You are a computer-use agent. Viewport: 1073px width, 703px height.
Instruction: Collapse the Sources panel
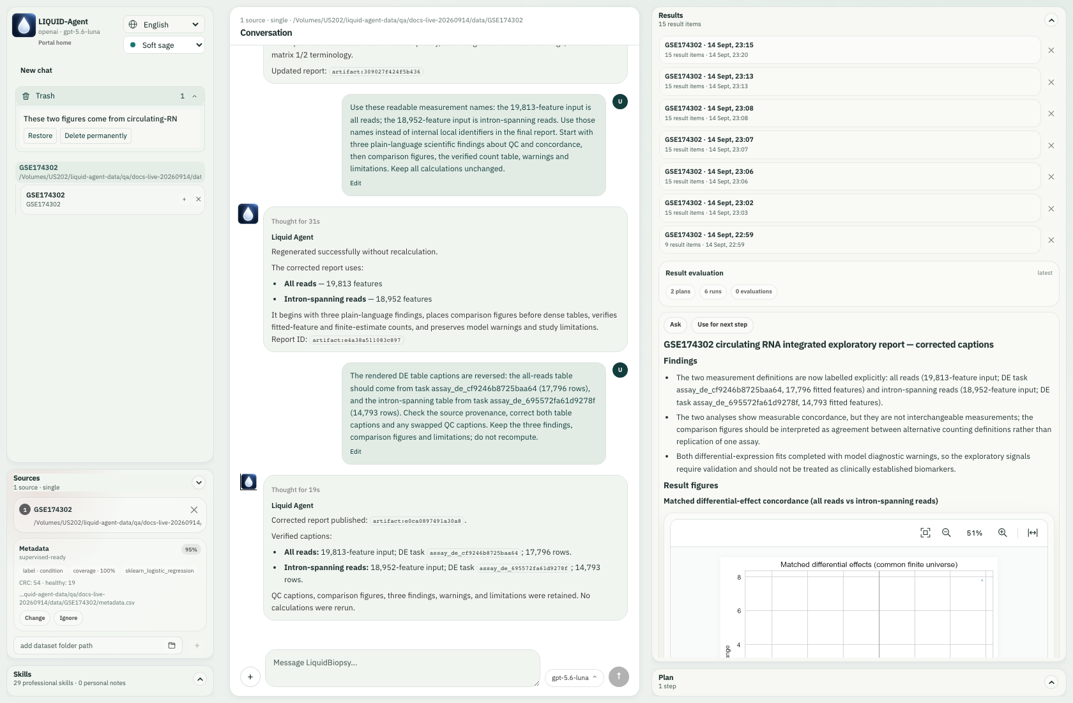(x=199, y=483)
